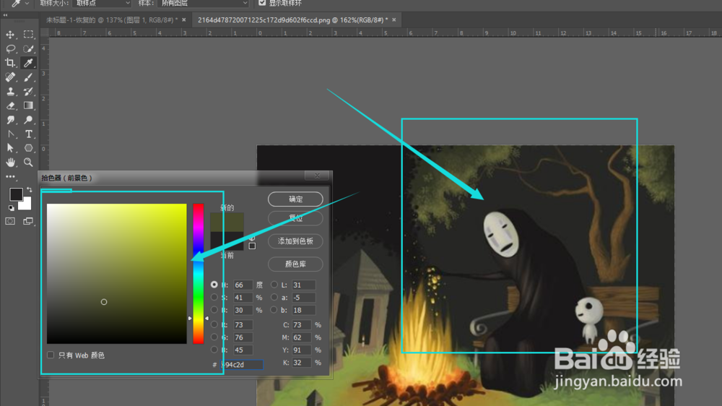Select the History Brush tool
The width and height of the screenshot is (722, 406).
tap(28, 92)
